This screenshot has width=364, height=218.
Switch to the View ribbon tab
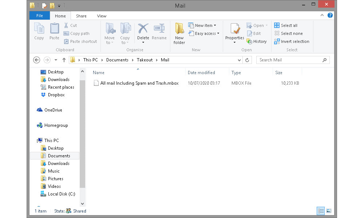pyautogui.click(x=102, y=16)
